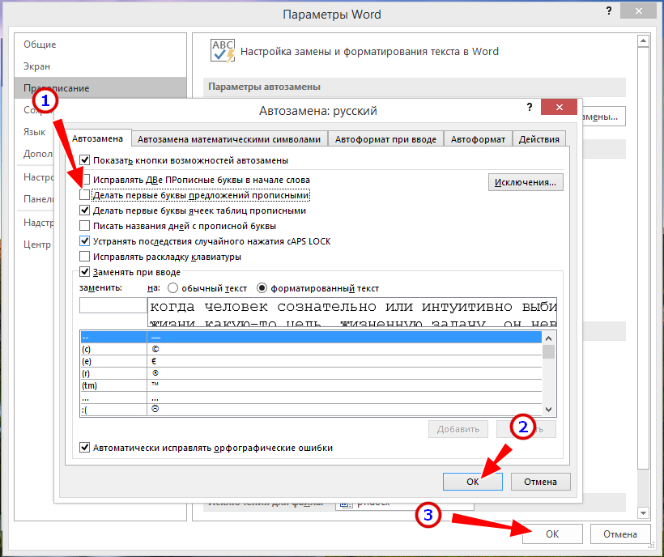
Task: Open 'Автозамена математическими символами' tab
Action: click(230, 139)
